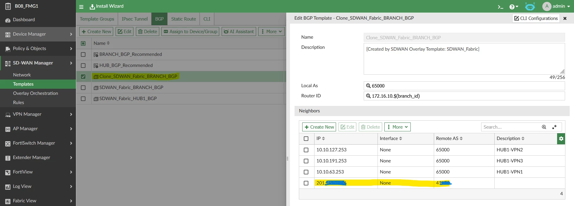
Task: Switch to the CLI tab
Action: pyautogui.click(x=207, y=19)
